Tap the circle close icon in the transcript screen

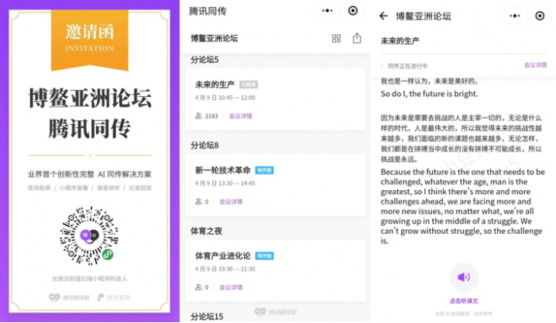539,16
